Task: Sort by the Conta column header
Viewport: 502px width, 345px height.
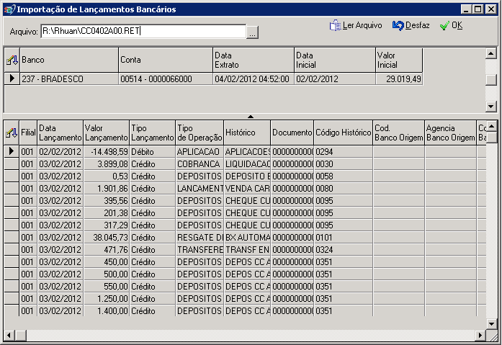Action: 166,60
